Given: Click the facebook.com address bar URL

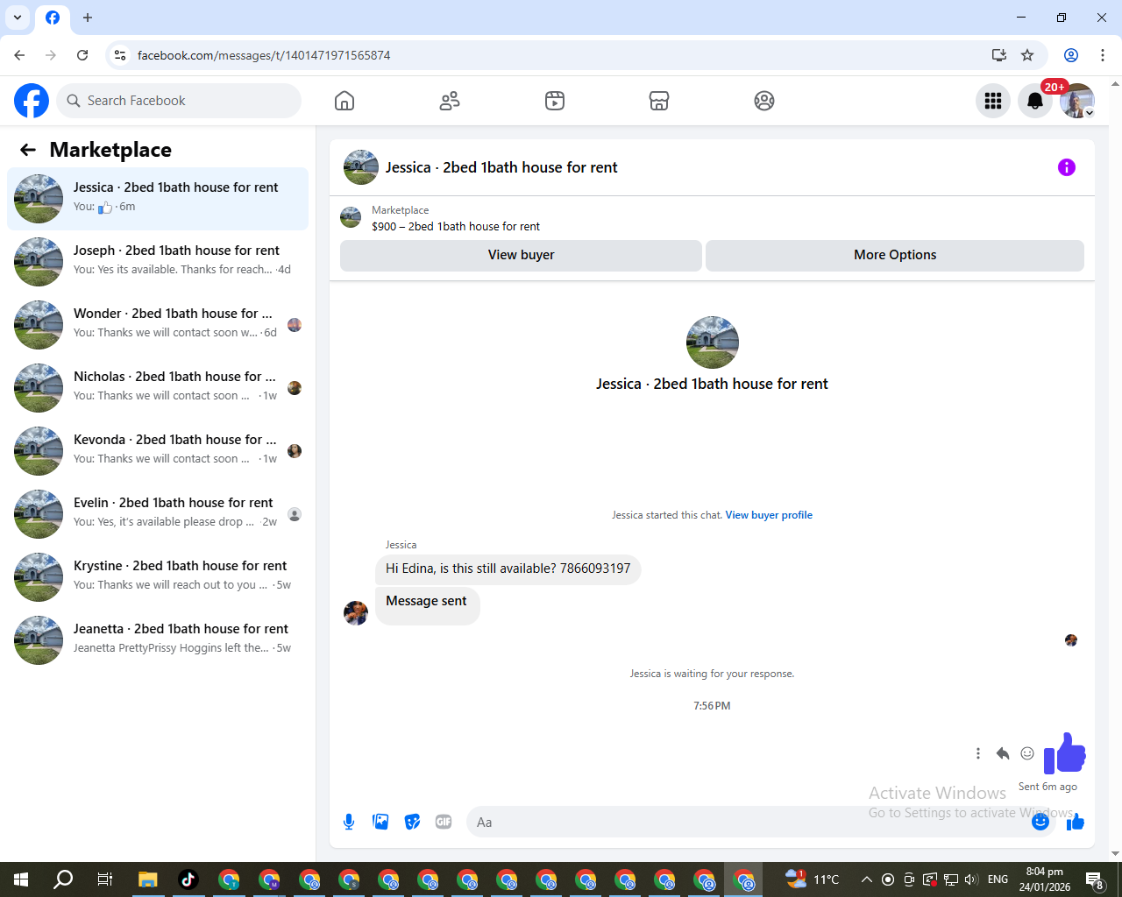Looking at the screenshot, I should (x=264, y=55).
